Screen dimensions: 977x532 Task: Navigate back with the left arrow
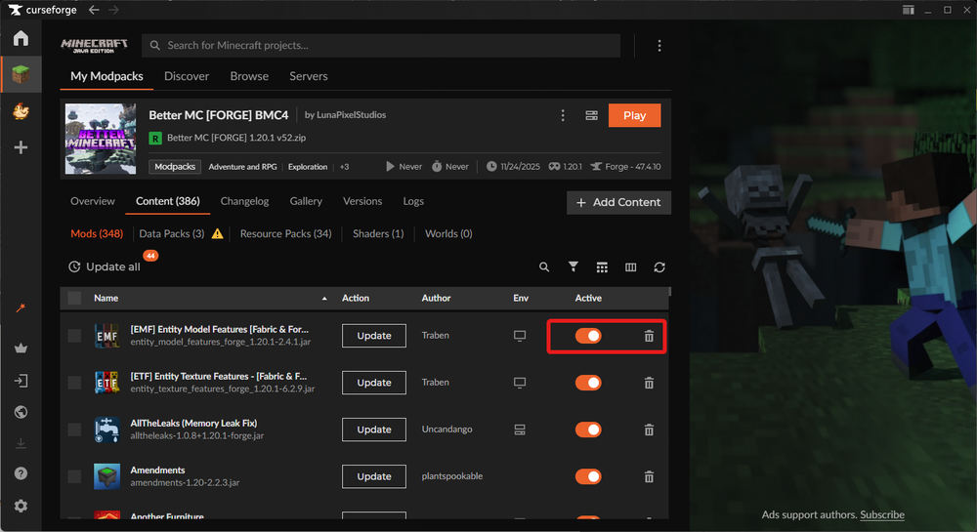[x=94, y=10]
